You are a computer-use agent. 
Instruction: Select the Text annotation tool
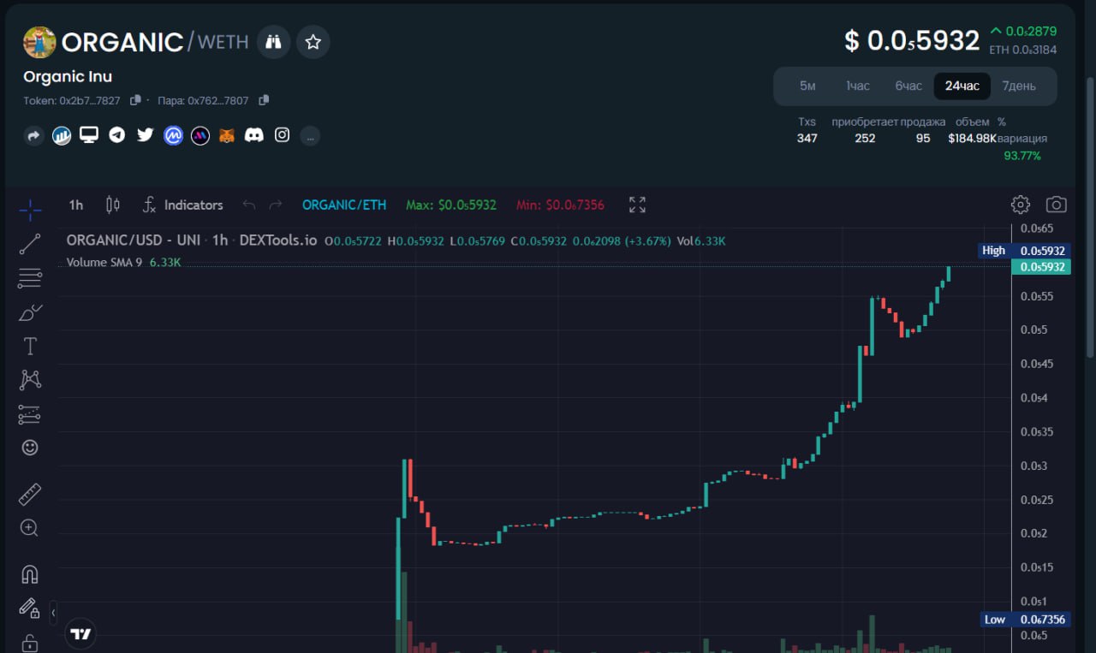pos(30,346)
